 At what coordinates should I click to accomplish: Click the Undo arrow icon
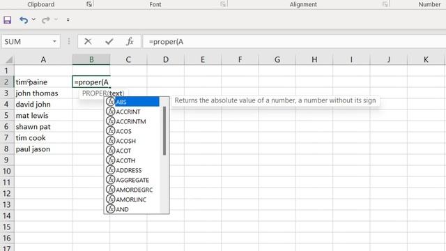[24, 20]
